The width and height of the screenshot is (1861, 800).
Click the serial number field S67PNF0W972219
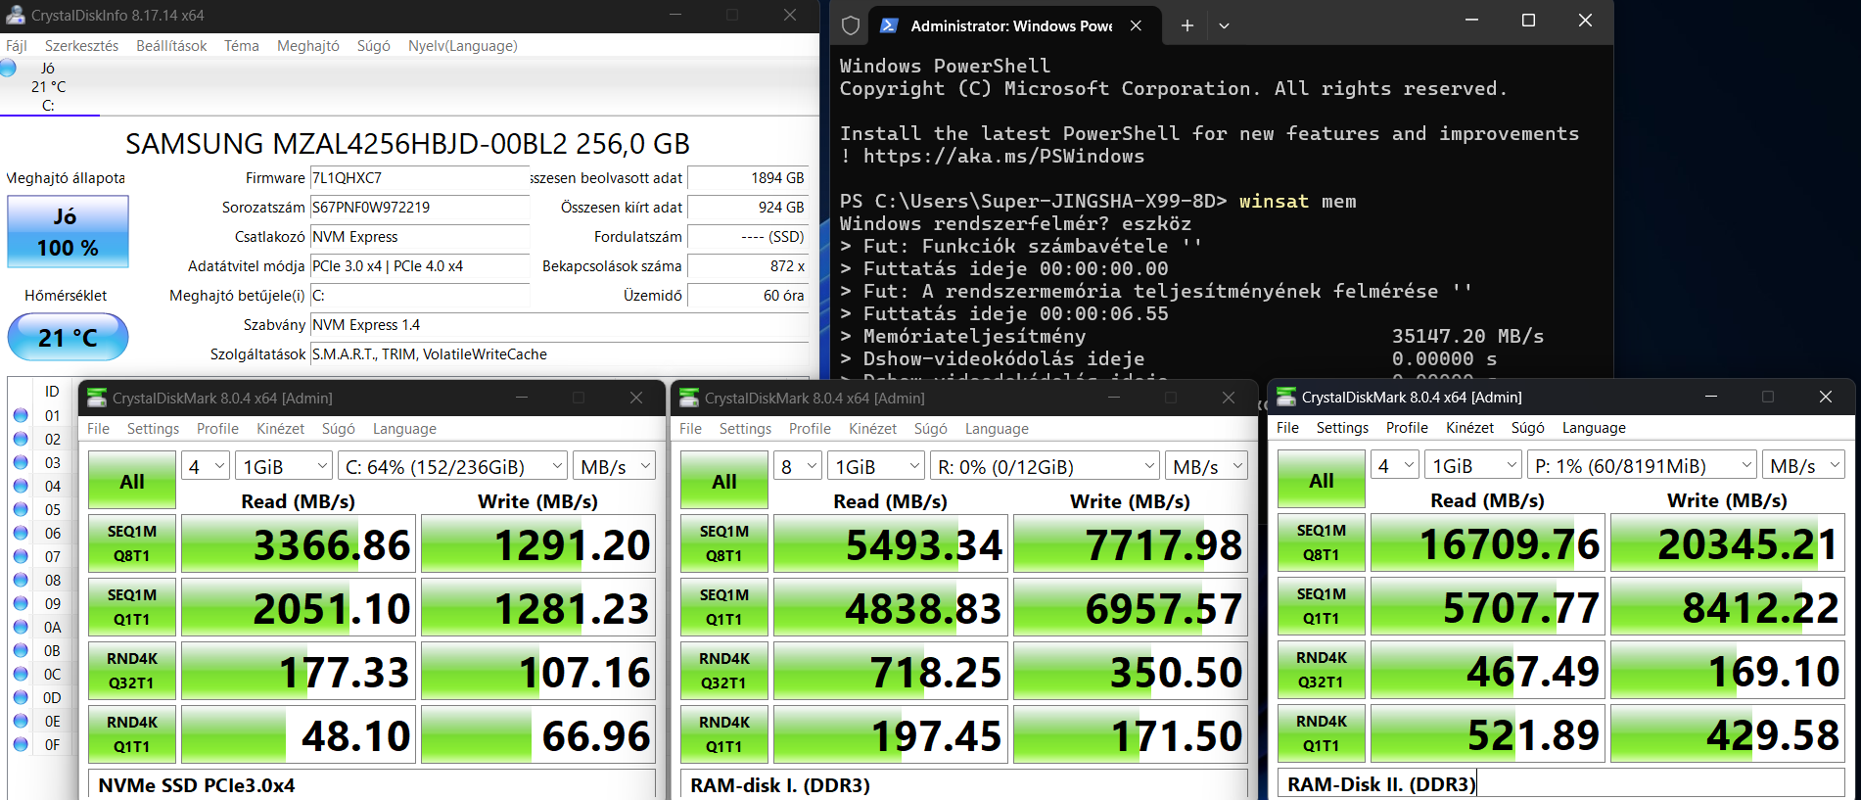419,208
